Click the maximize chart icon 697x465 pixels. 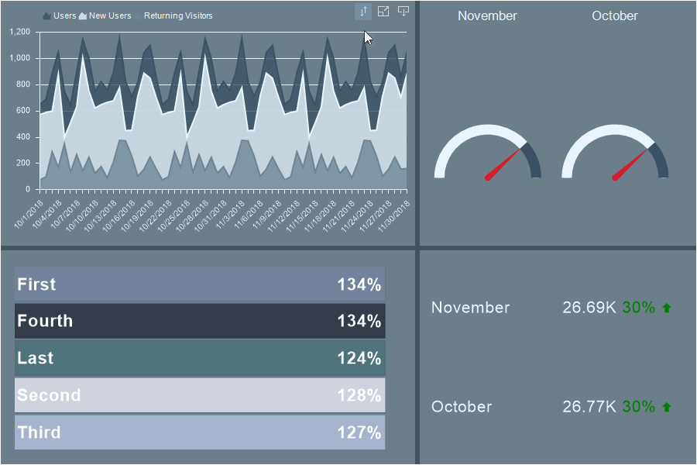click(383, 12)
